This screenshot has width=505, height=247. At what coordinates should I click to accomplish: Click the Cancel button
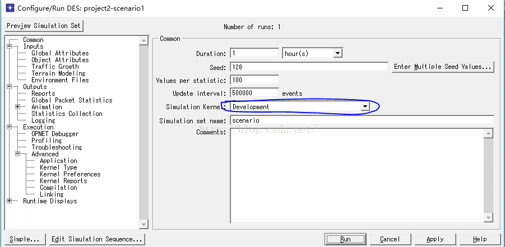point(390,239)
